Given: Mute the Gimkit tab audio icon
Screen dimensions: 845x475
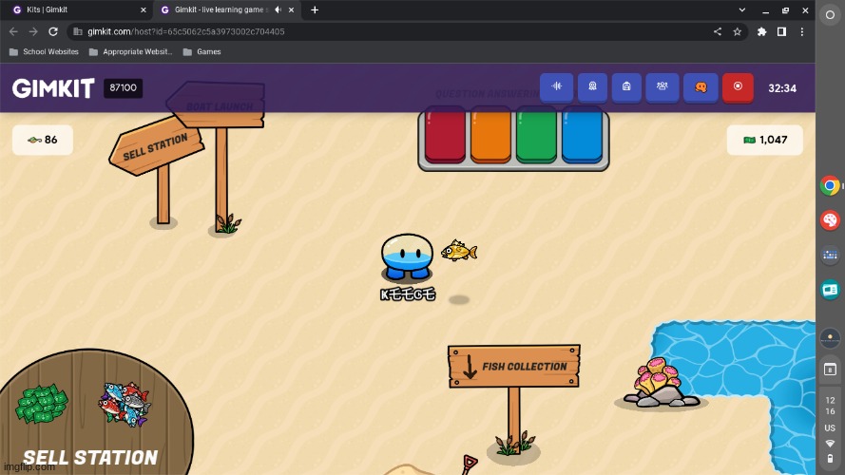Looking at the screenshot, I should [x=278, y=9].
